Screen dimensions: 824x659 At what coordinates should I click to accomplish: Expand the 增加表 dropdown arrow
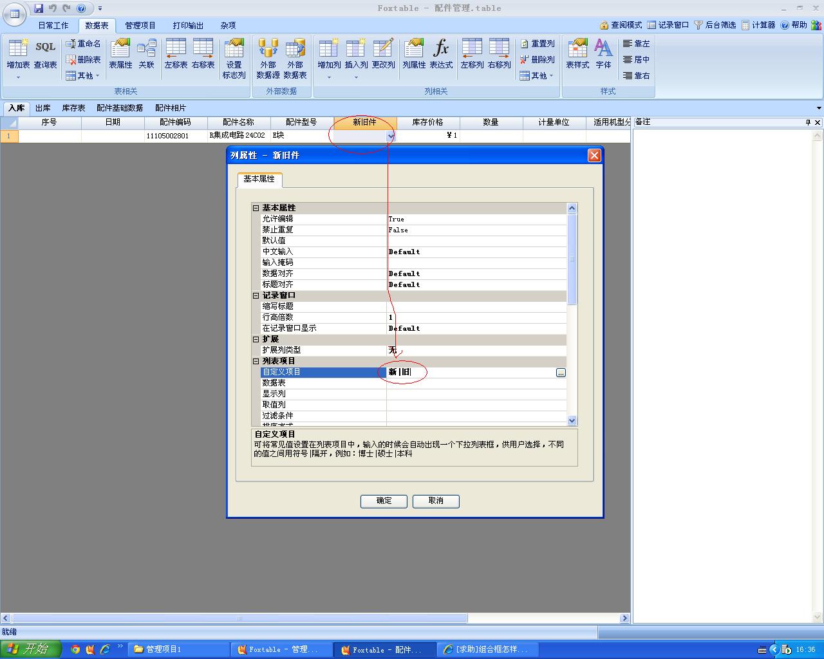[x=18, y=77]
